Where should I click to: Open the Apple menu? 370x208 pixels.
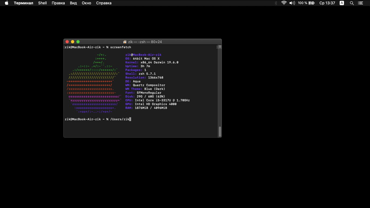click(x=7, y=3)
